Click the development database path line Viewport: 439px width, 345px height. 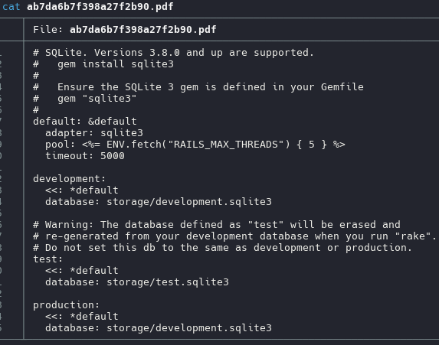point(159,202)
